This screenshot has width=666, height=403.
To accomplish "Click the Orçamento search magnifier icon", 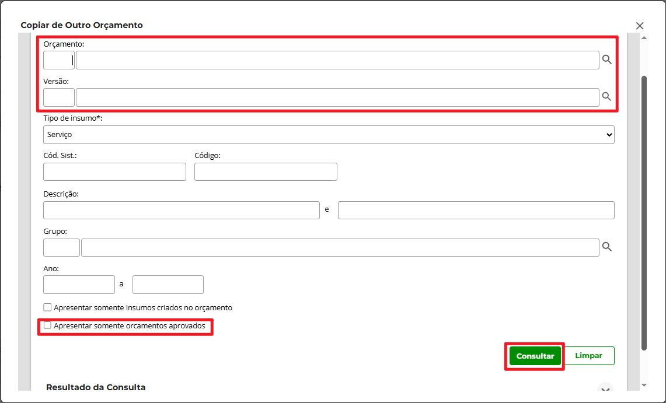I will [x=607, y=59].
